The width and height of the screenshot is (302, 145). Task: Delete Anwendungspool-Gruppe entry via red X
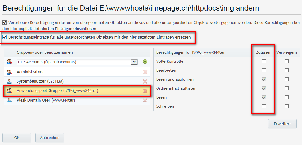(145, 91)
